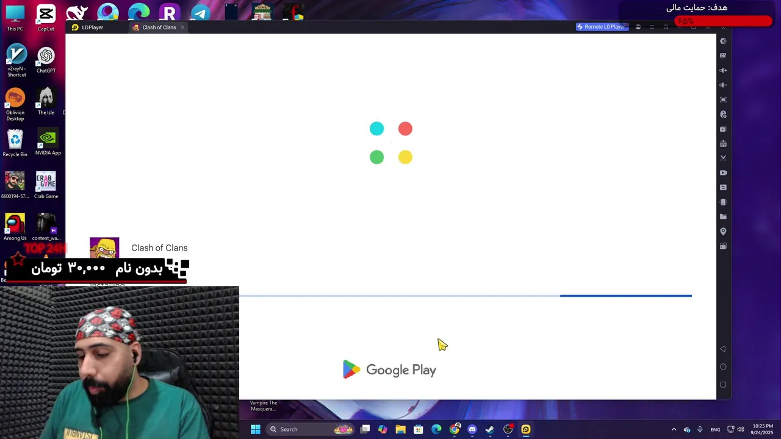The width and height of the screenshot is (781, 439).
Task: Lower volume with LDPlayer sidebar volume-down icon
Action: point(723,85)
